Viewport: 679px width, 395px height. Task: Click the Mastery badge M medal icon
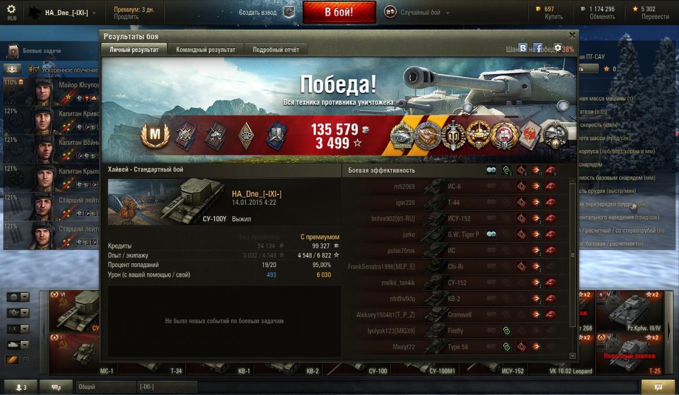(x=153, y=134)
